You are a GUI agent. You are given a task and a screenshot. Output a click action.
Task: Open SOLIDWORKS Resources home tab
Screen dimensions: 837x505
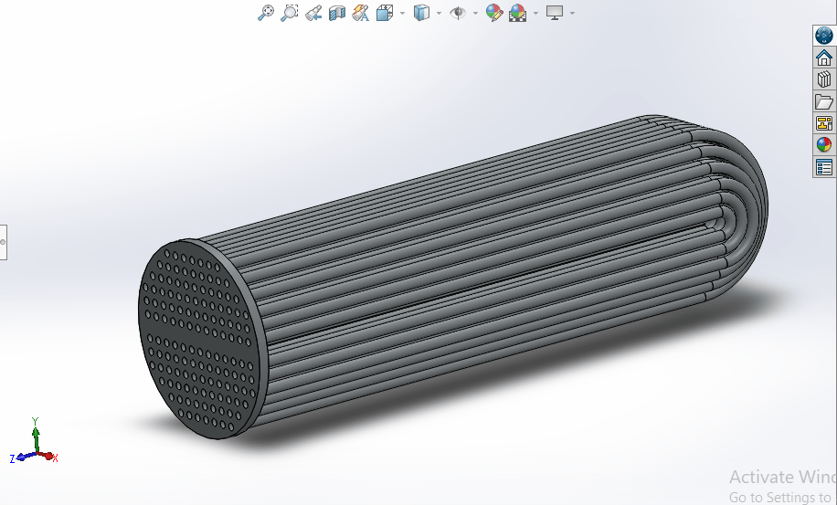824,58
